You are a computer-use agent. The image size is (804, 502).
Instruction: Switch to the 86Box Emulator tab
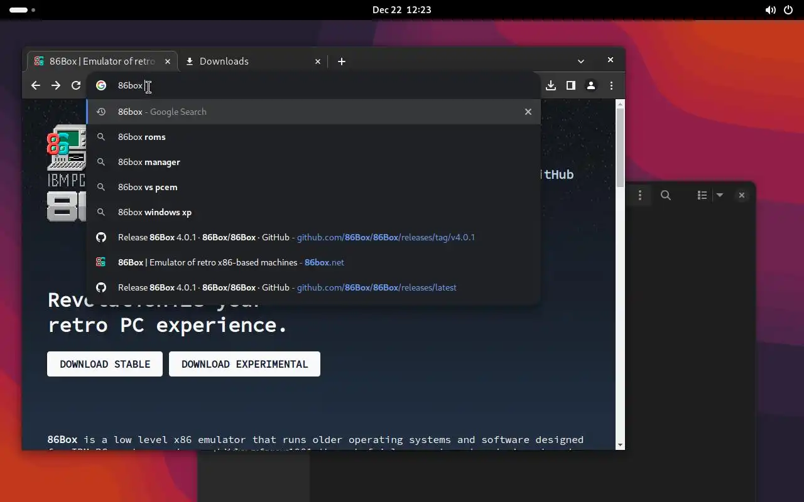pyautogui.click(x=102, y=61)
